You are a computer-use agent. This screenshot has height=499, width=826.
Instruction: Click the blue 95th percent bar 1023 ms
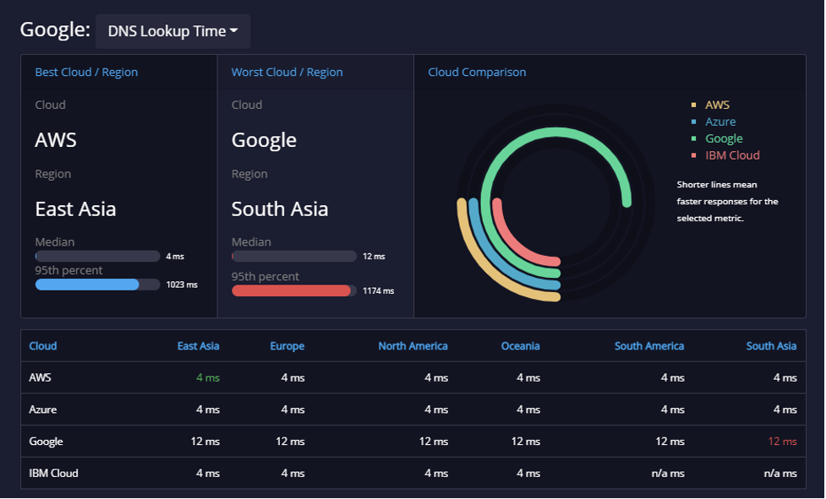tap(87, 285)
